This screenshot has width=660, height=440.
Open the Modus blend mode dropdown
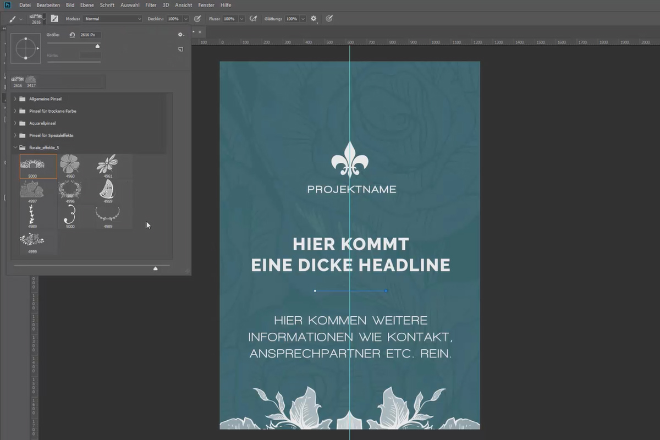113,19
